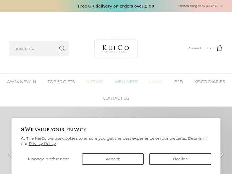Advance to next slide arrow
This screenshot has height=174, width=232.
pyautogui.click(x=222, y=154)
